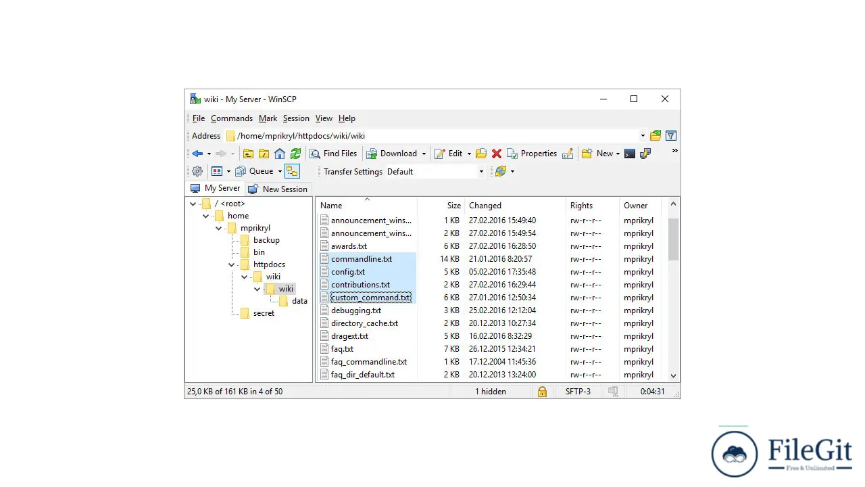Collapse the mprikryl tree node
This screenshot has width=865, height=487.
[x=219, y=228]
